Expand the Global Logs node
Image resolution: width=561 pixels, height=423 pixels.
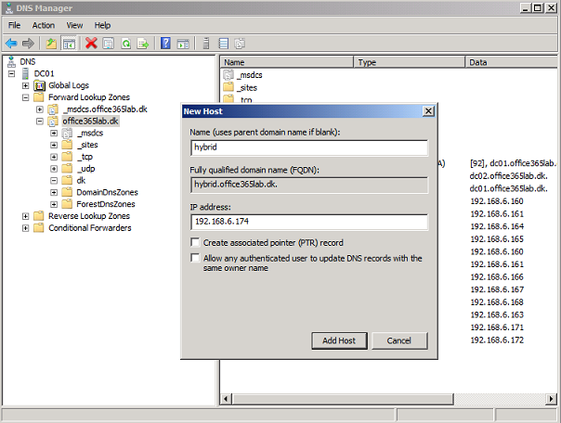coord(25,85)
